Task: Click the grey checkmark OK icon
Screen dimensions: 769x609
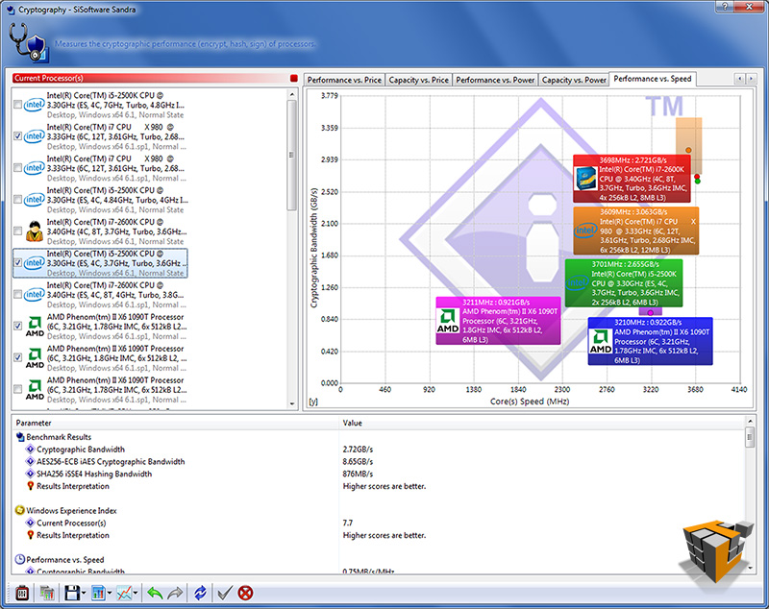Action: tap(225, 593)
